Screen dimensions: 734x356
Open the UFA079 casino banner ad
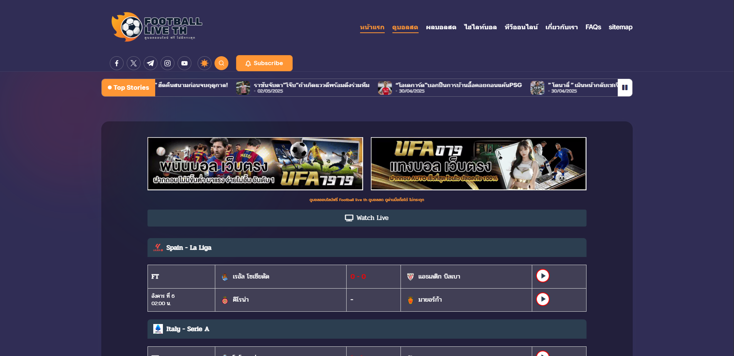click(479, 164)
